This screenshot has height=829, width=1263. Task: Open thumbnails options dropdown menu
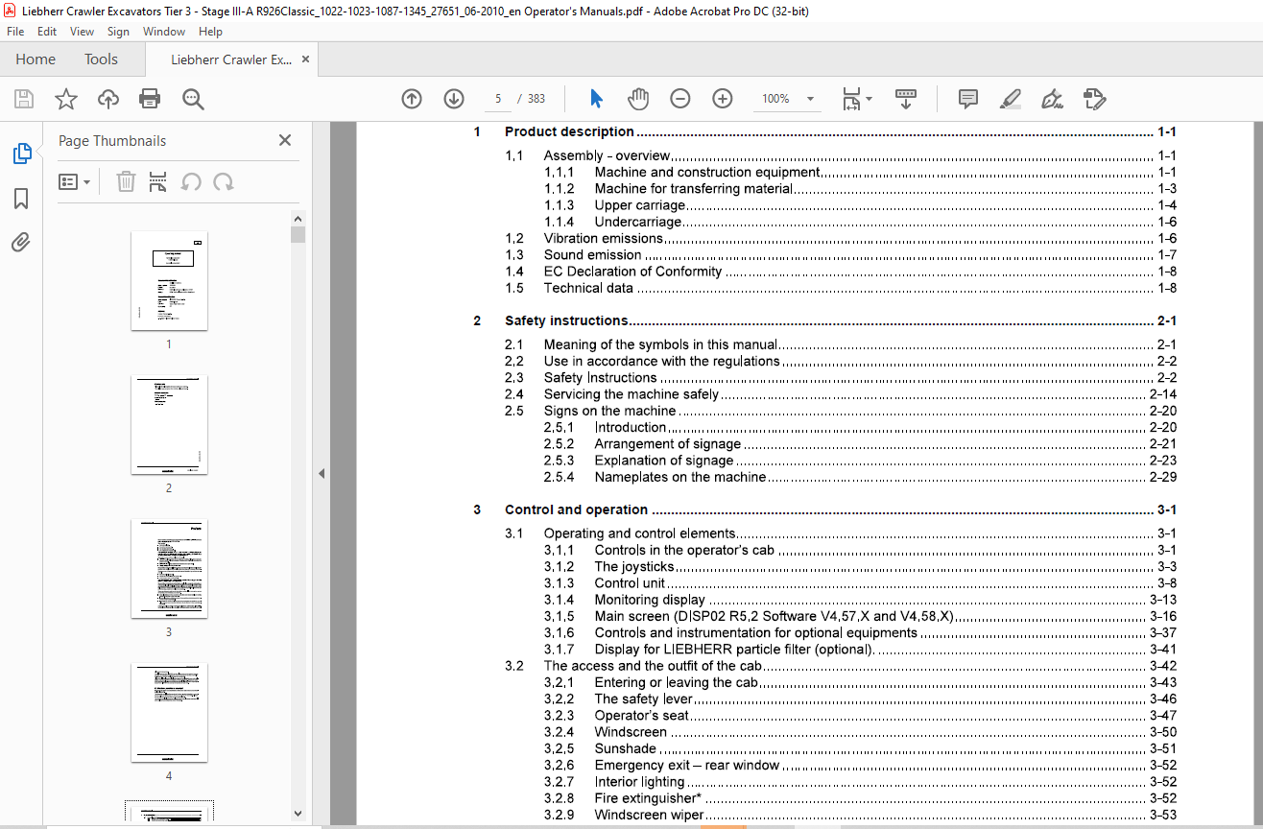74,181
